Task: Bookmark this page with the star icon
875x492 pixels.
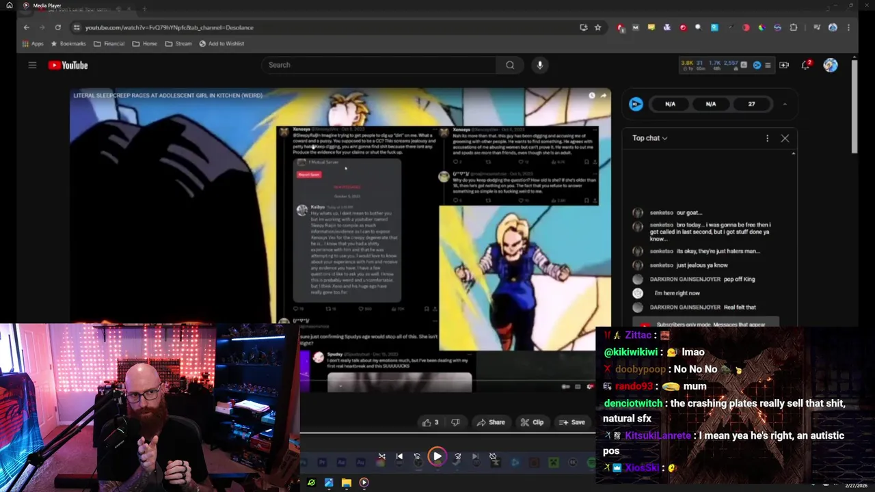Action: pos(597,27)
